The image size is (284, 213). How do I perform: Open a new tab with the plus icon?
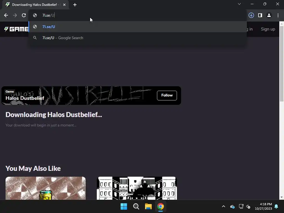(x=75, y=5)
